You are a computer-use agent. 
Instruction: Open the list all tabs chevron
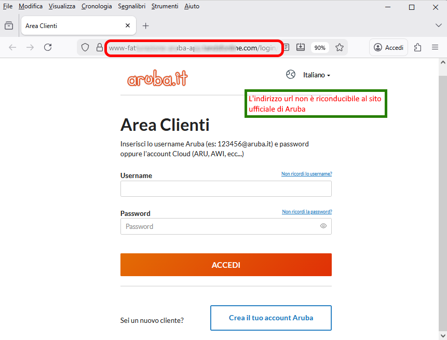click(x=438, y=25)
